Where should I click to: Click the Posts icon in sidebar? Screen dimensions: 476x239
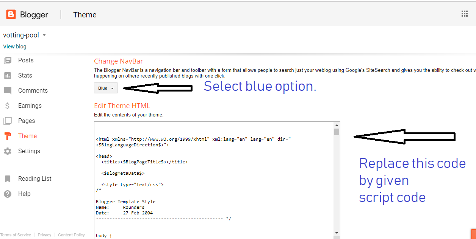click(8, 60)
